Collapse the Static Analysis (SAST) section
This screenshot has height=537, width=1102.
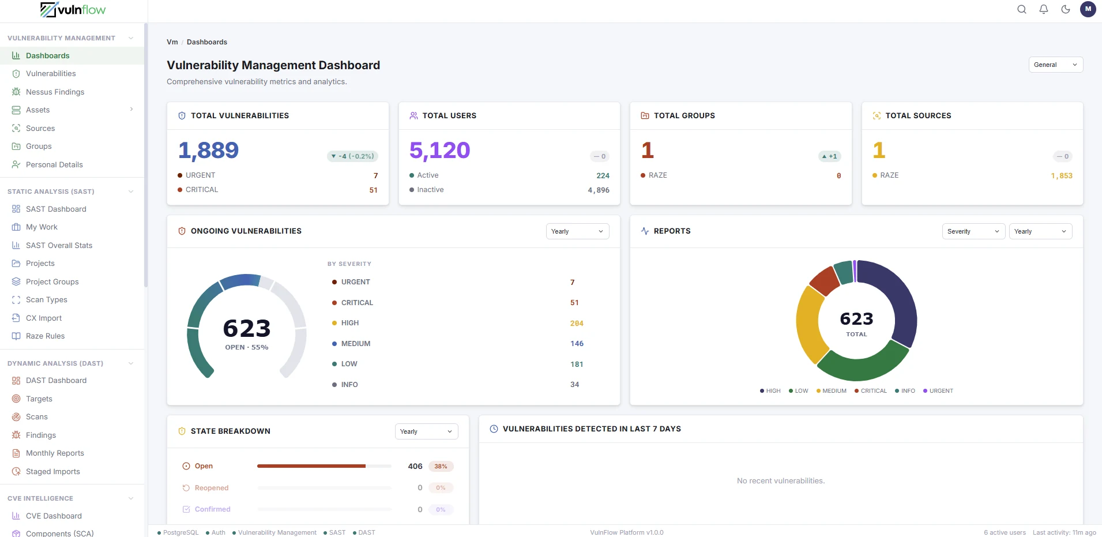tap(131, 191)
